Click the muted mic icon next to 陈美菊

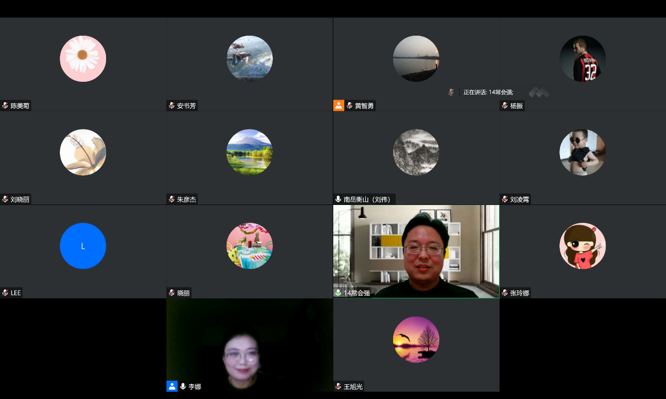pyautogui.click(x=5, y=106)
